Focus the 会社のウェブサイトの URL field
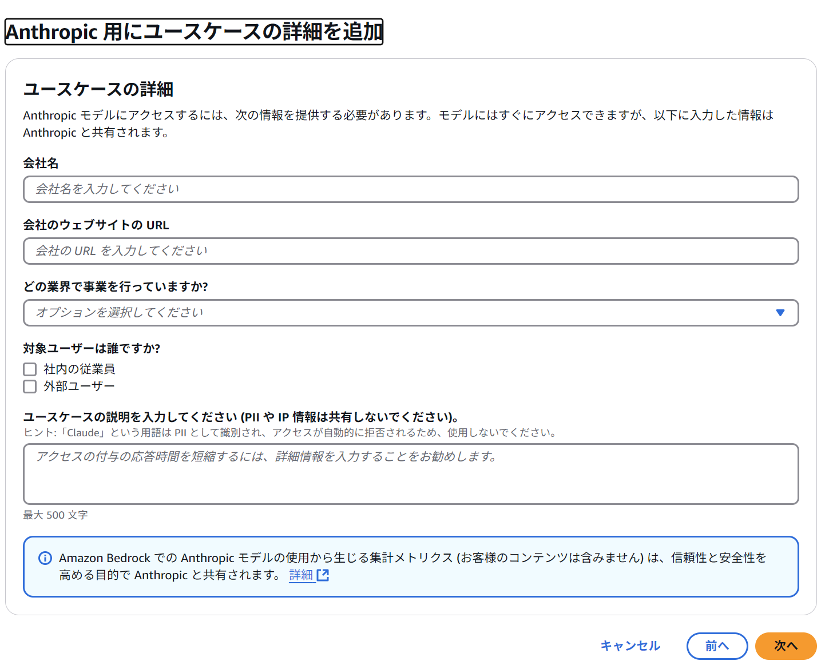Image resolution: width=829 pixels, height=665 pixels. 411,251
